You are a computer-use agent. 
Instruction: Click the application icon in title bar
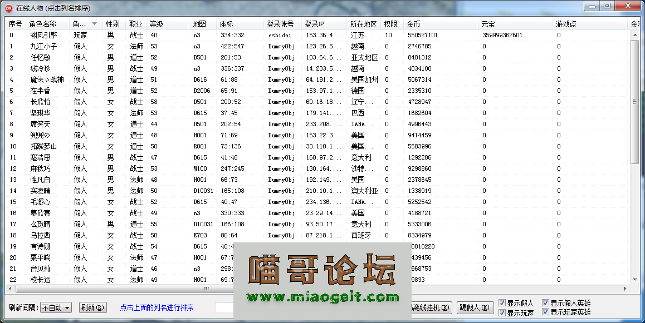pos(8,7)
